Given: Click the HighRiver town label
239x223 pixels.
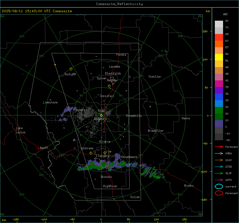Looking at the screenshot, I should pos(110,186).
